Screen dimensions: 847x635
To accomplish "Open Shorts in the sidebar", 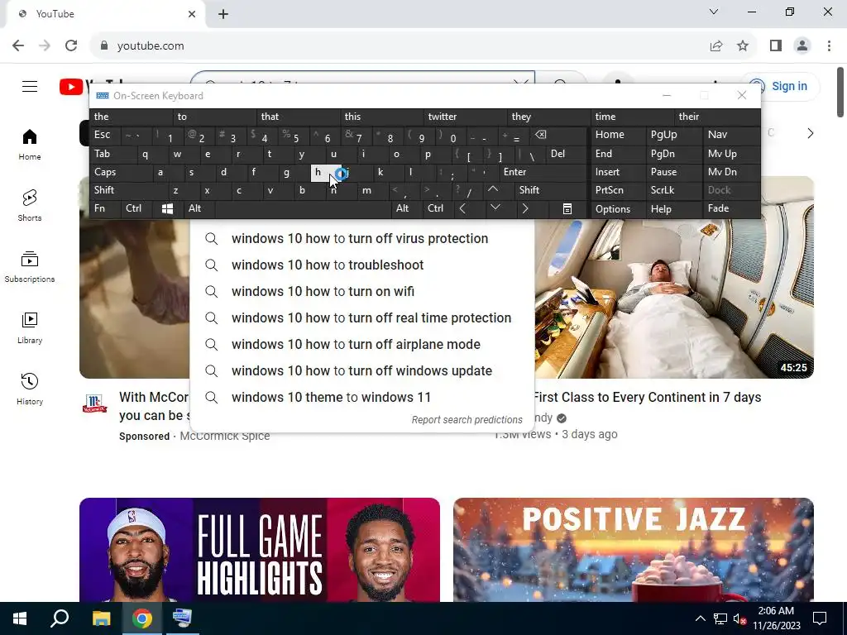I will coord(30,206).
